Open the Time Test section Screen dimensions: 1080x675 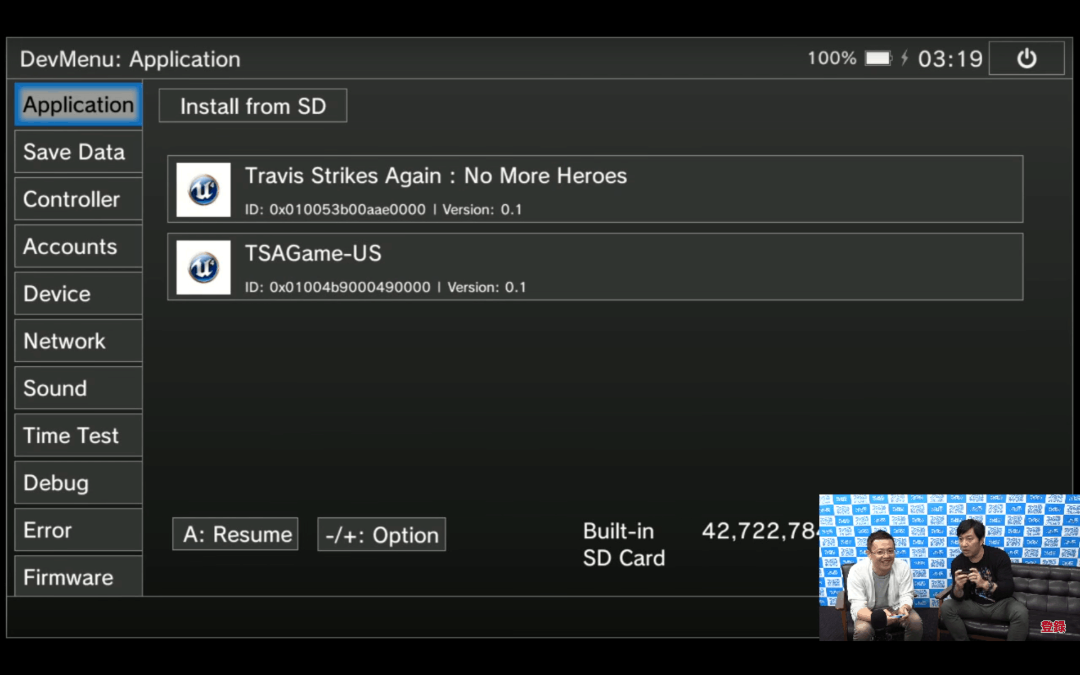point(78,435)
